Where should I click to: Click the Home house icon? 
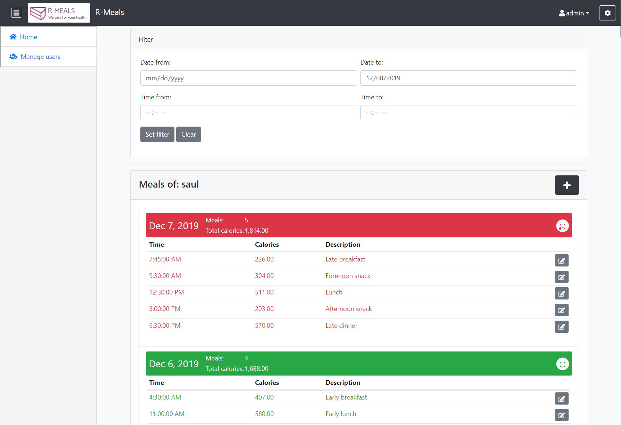(13, 37)
